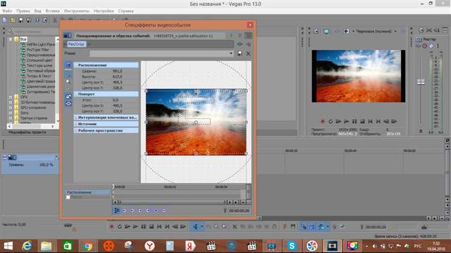Toggle Lock Aspect Ratio in Pan/Crop sidebar

click(69, 96)
